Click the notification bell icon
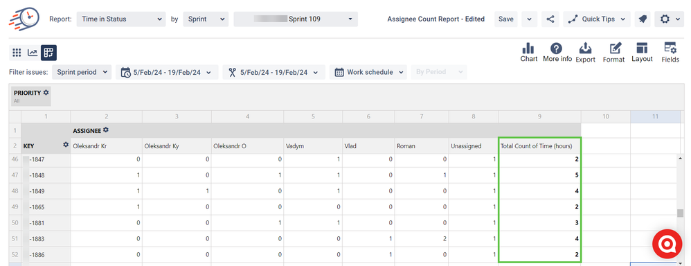Screen dimensions: 691x266 click(642, 19)
